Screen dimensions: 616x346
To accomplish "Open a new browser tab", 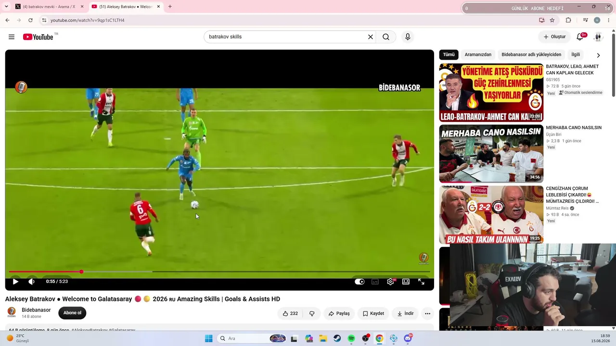I will point(170,7).
